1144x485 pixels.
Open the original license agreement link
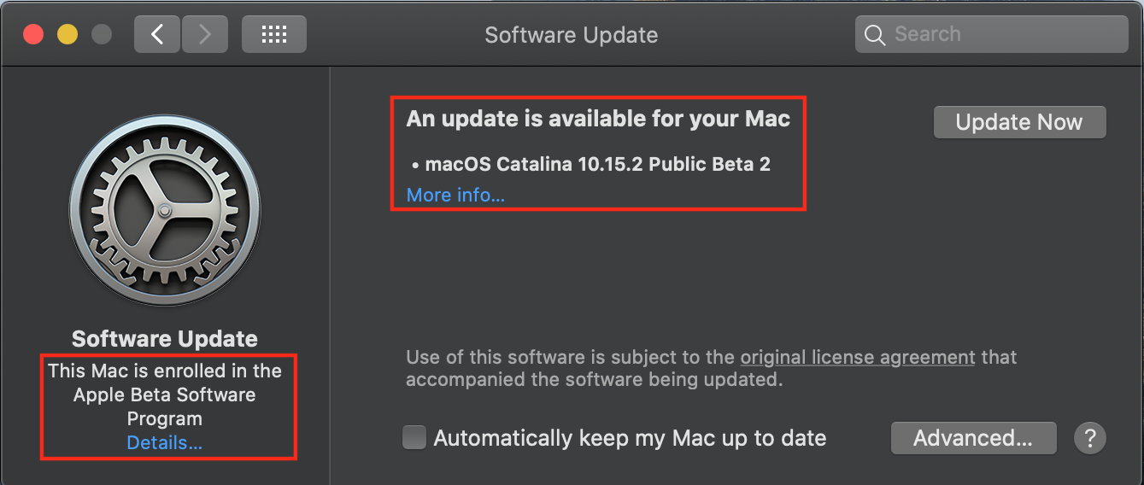pyautogui.click(x=857, y=357)
